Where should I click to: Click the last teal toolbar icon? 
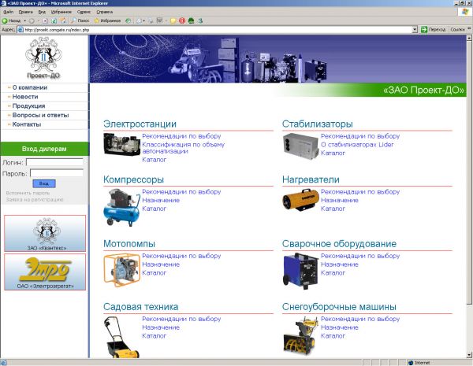[x=200, y=20]
